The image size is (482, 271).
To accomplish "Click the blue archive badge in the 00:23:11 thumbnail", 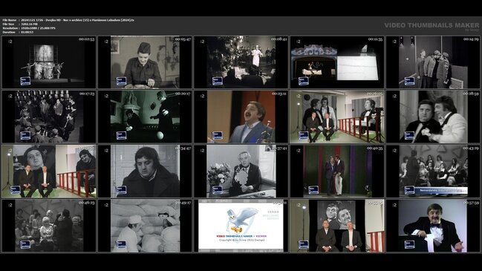I will [x=218, y=135].
